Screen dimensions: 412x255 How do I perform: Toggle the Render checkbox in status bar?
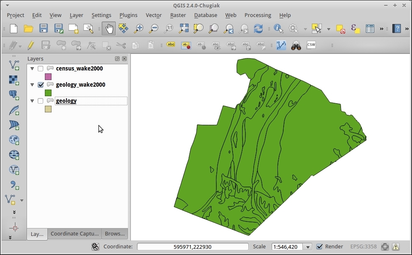point(319,247)
